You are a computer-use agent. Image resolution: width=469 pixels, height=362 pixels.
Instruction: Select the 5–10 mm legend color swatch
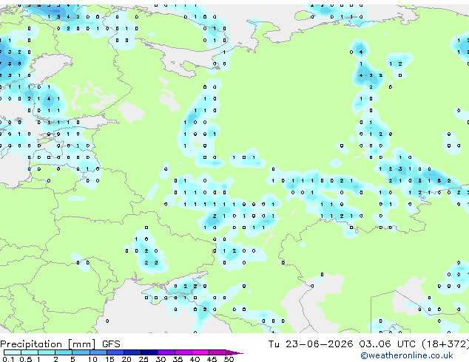point(81,352)
